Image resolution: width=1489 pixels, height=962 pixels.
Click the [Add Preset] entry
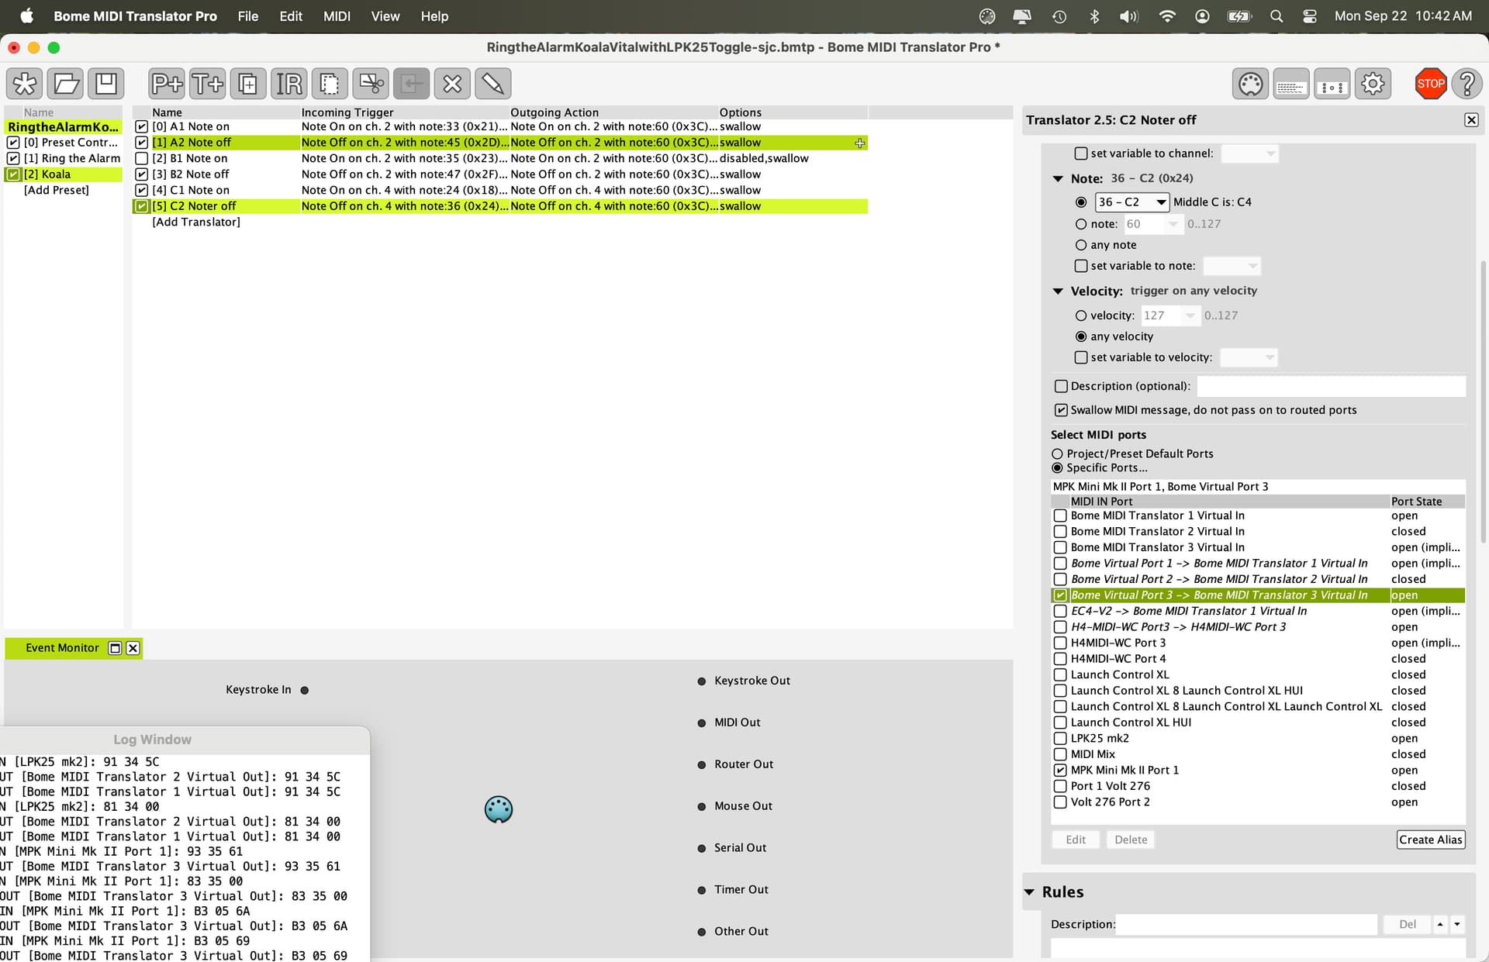click(57, 190)
